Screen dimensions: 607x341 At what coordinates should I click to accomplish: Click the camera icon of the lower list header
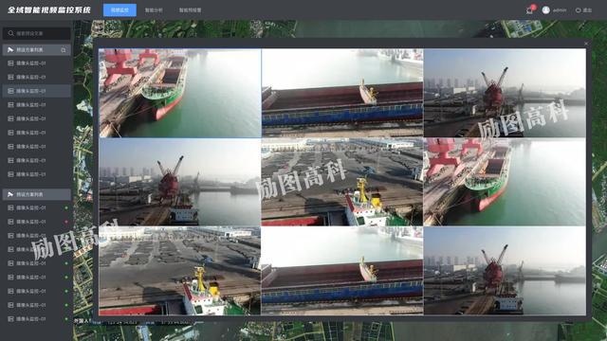coord(10,194)
